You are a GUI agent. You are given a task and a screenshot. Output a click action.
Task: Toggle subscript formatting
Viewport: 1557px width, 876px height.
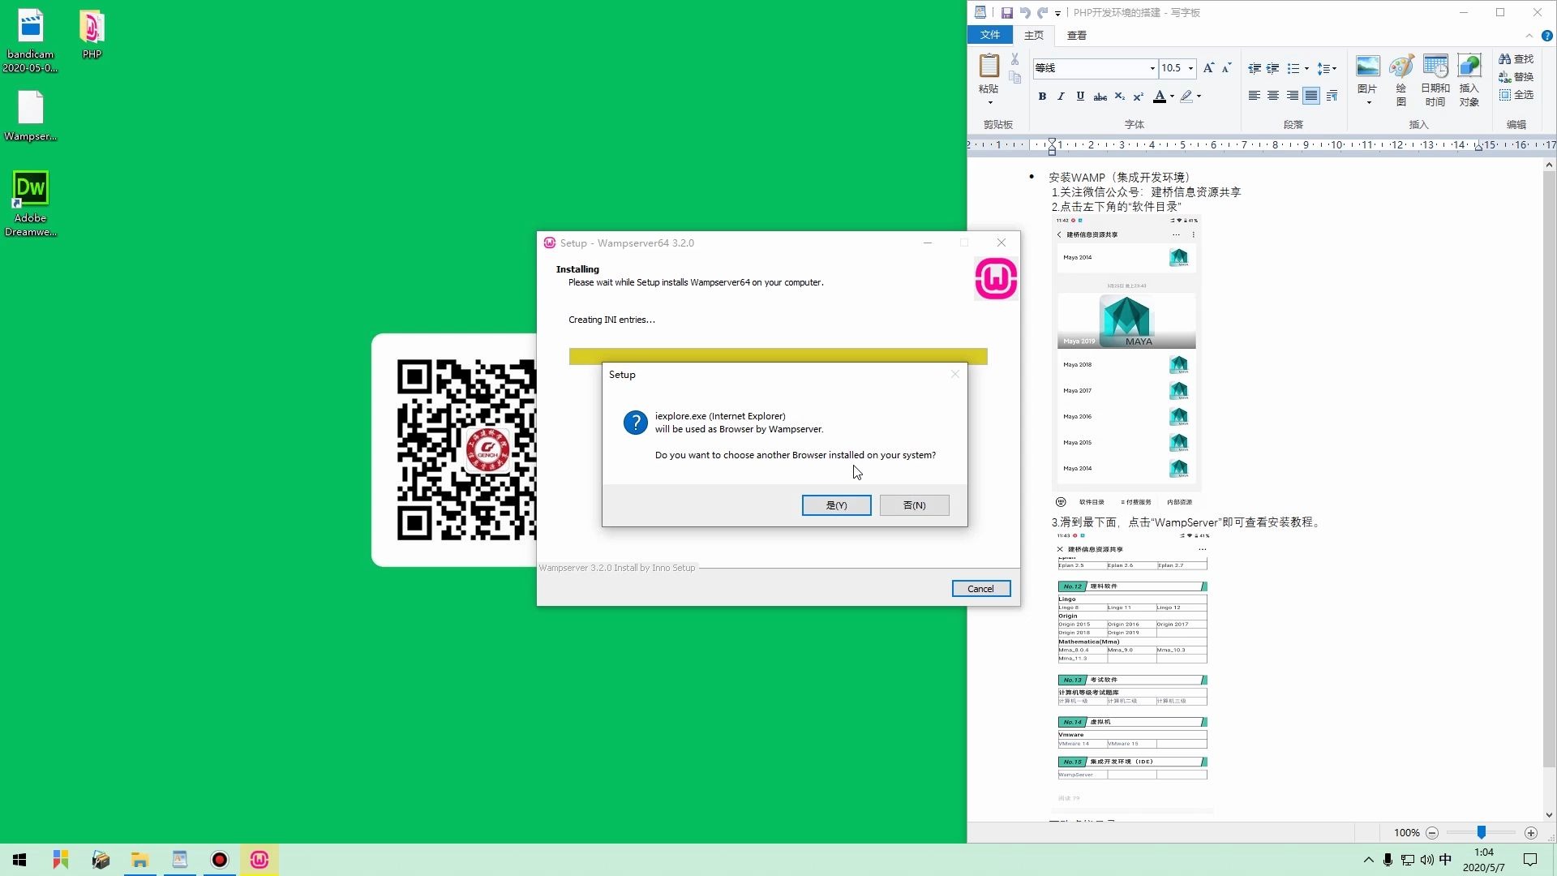(1119, 97)
